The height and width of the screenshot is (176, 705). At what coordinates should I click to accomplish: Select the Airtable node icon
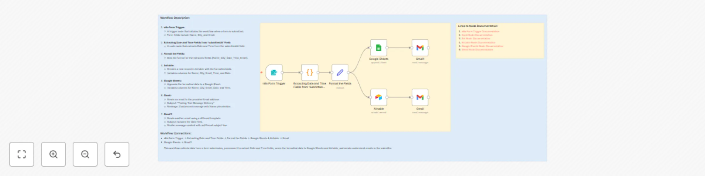(379, 97)
